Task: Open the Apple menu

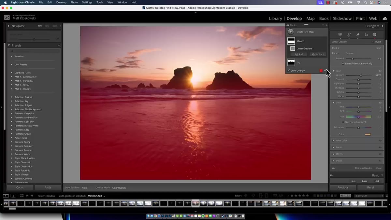Action: pos(5,2)
